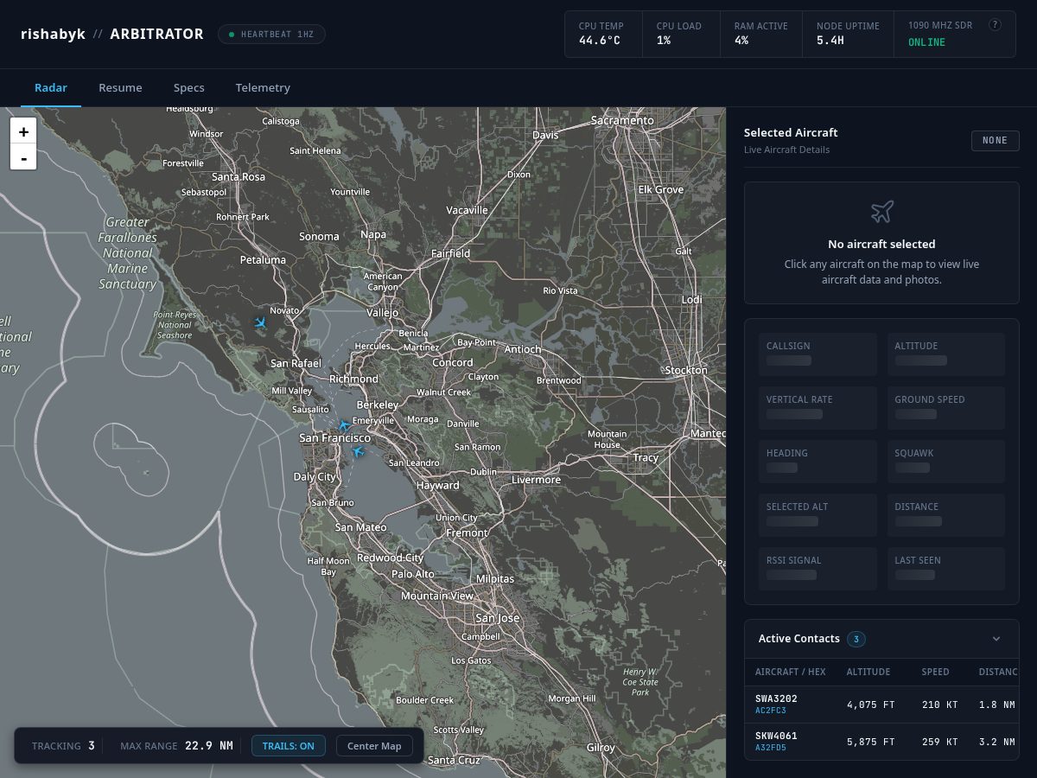The width and height of the screenshot is (1037, 778).
Task: Click the Heartbeat 1Hz status pill
Action: pos(271,35)
